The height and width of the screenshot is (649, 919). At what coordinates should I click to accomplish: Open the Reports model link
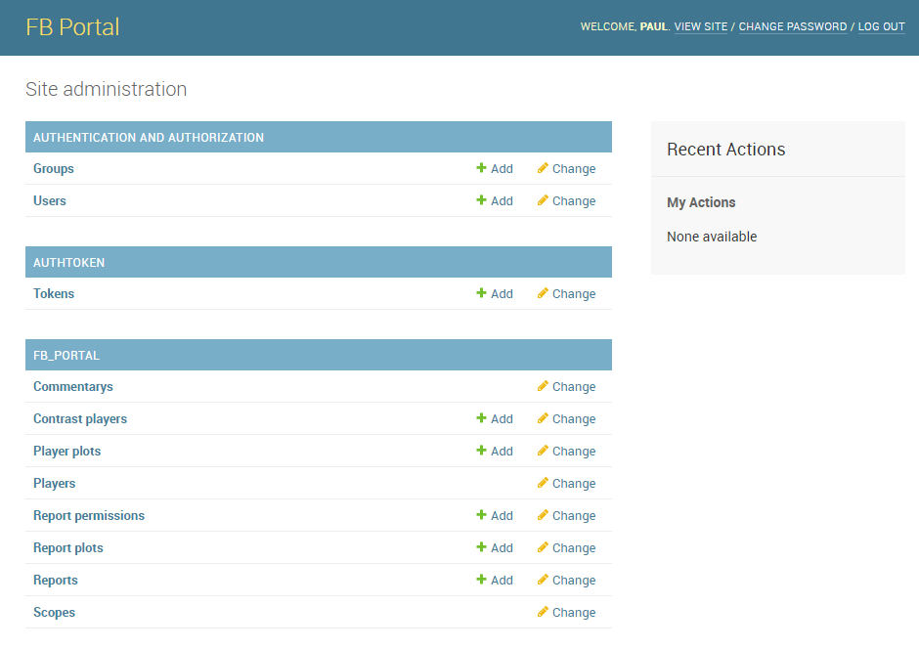[55, 580]
